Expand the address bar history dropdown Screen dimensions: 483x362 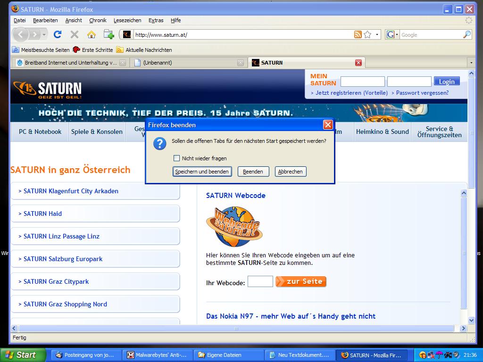point(377,34)
